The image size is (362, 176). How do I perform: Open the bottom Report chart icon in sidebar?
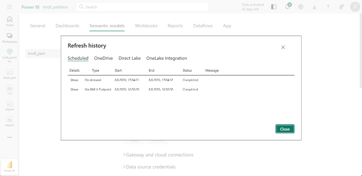[10, 121]
